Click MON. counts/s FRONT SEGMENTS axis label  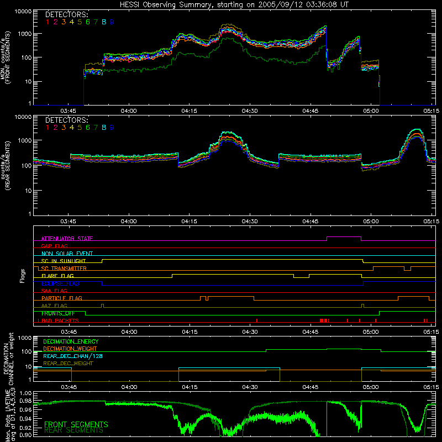[x=5, y=57]
